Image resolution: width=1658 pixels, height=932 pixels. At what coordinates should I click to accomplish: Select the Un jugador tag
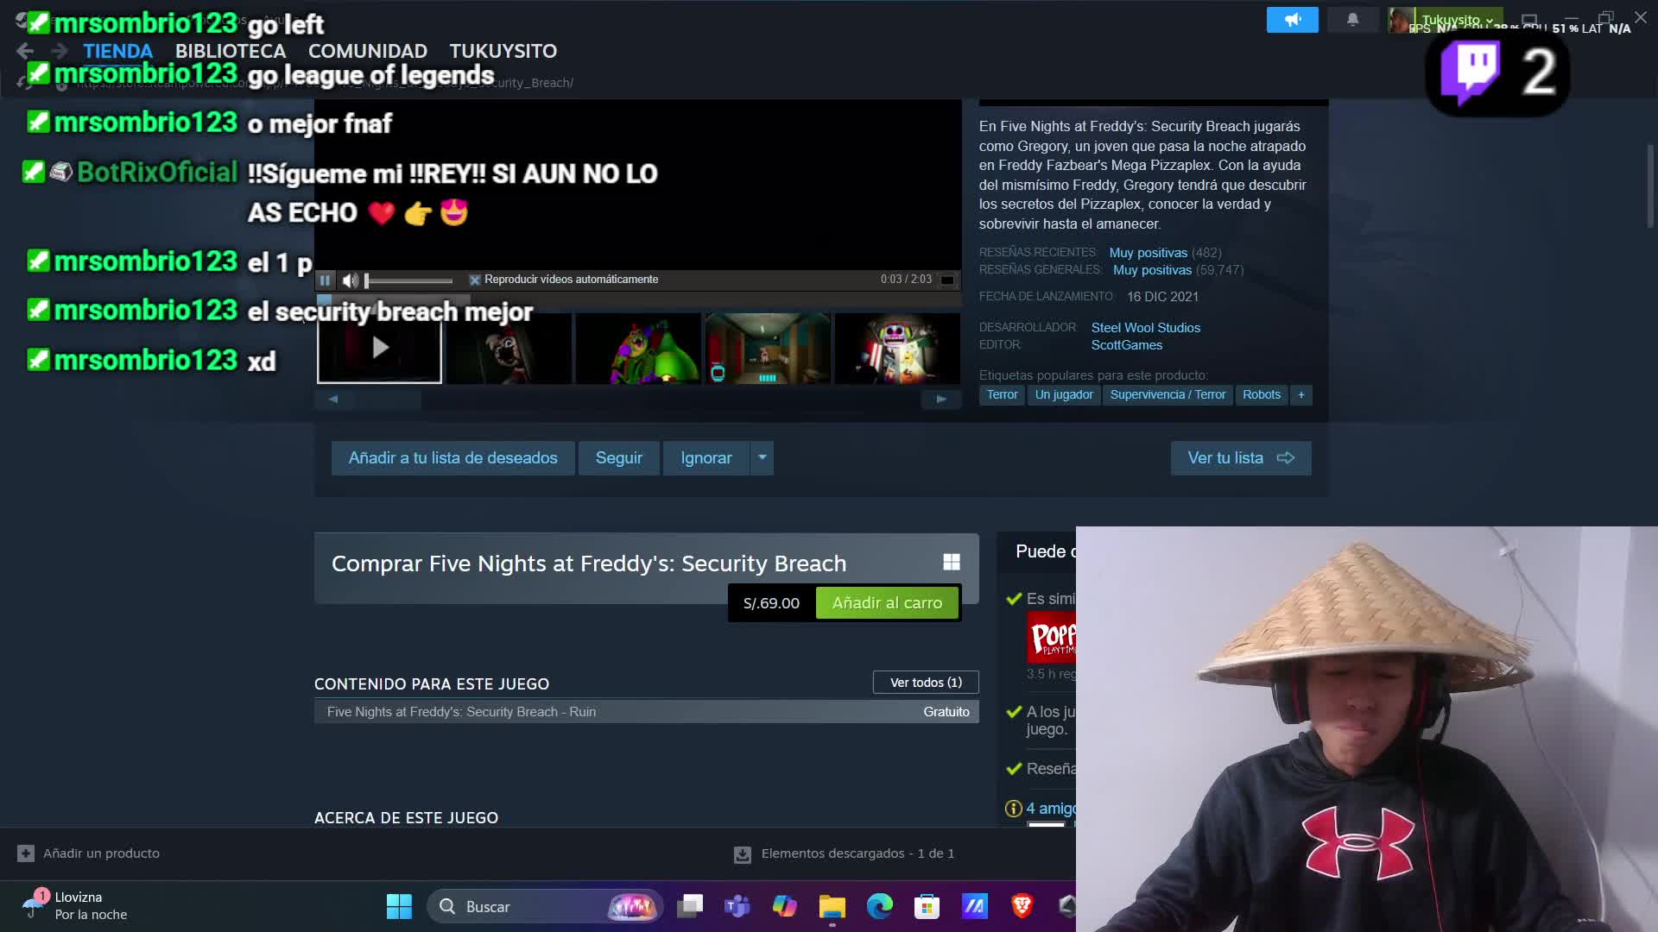click(1064, 394)
